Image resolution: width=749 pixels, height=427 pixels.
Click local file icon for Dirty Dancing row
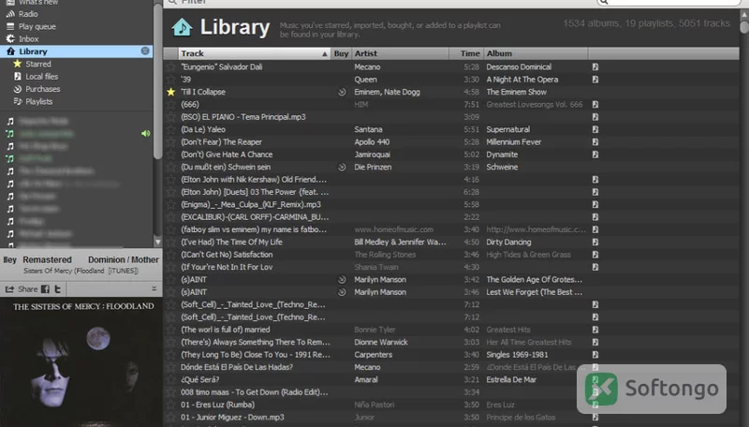click(595, 243)
